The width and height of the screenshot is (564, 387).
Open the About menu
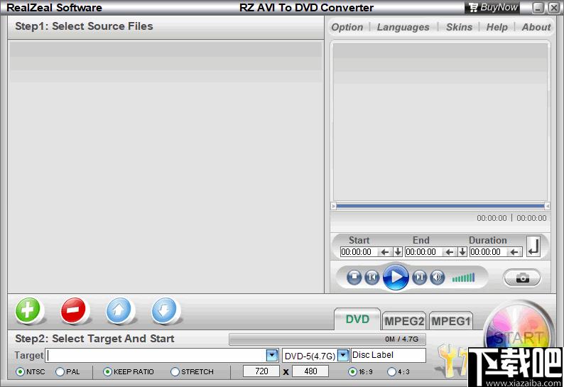(536, 27)
